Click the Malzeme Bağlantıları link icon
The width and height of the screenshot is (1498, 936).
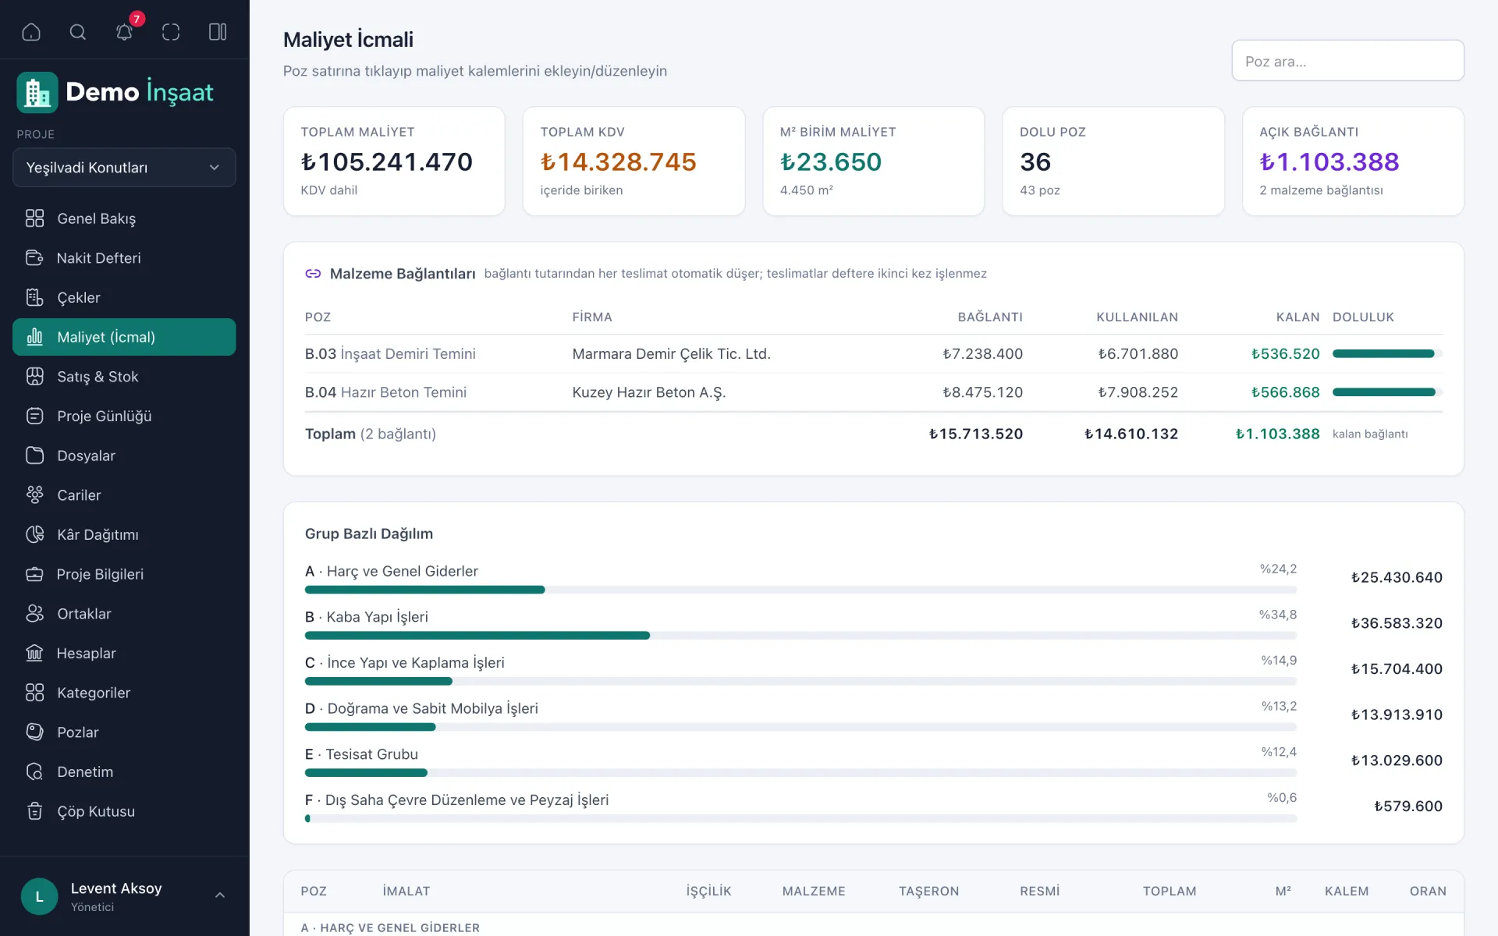coord(313,274)
